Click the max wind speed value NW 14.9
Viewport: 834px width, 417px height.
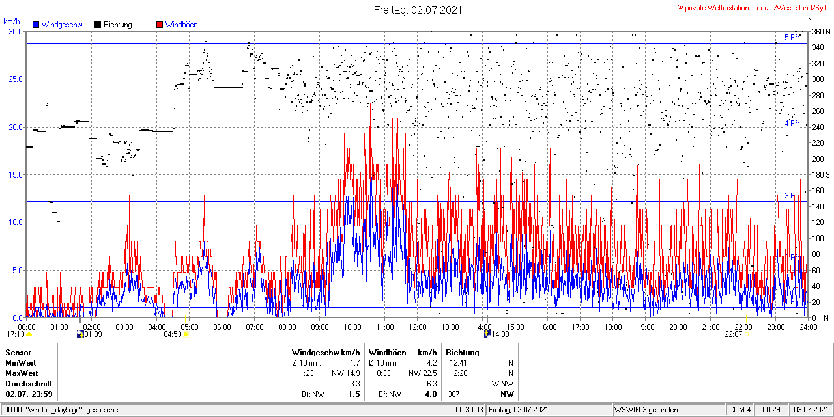[x=345, y=373]
